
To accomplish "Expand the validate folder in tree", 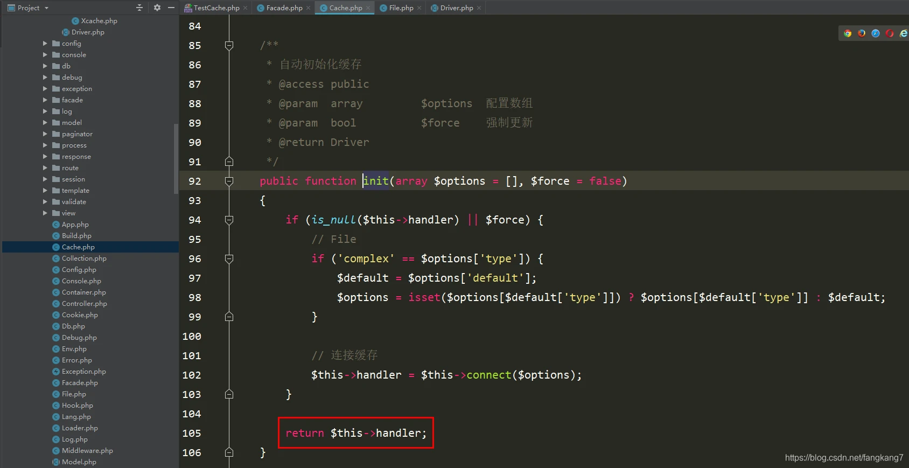I will (45, 202).
